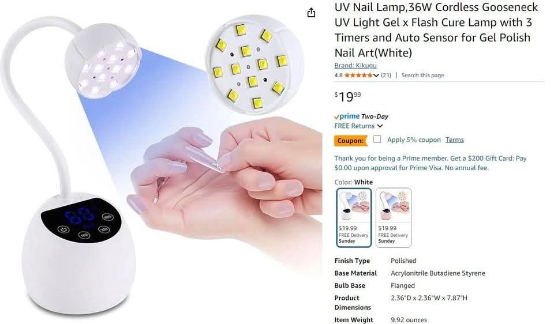Expand the star rating breakdown arrow
Viewport: 554px width, 324px height.
click(x=376, y=75)
